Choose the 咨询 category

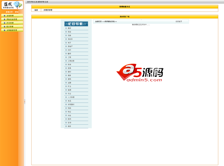tap(69, 123)
